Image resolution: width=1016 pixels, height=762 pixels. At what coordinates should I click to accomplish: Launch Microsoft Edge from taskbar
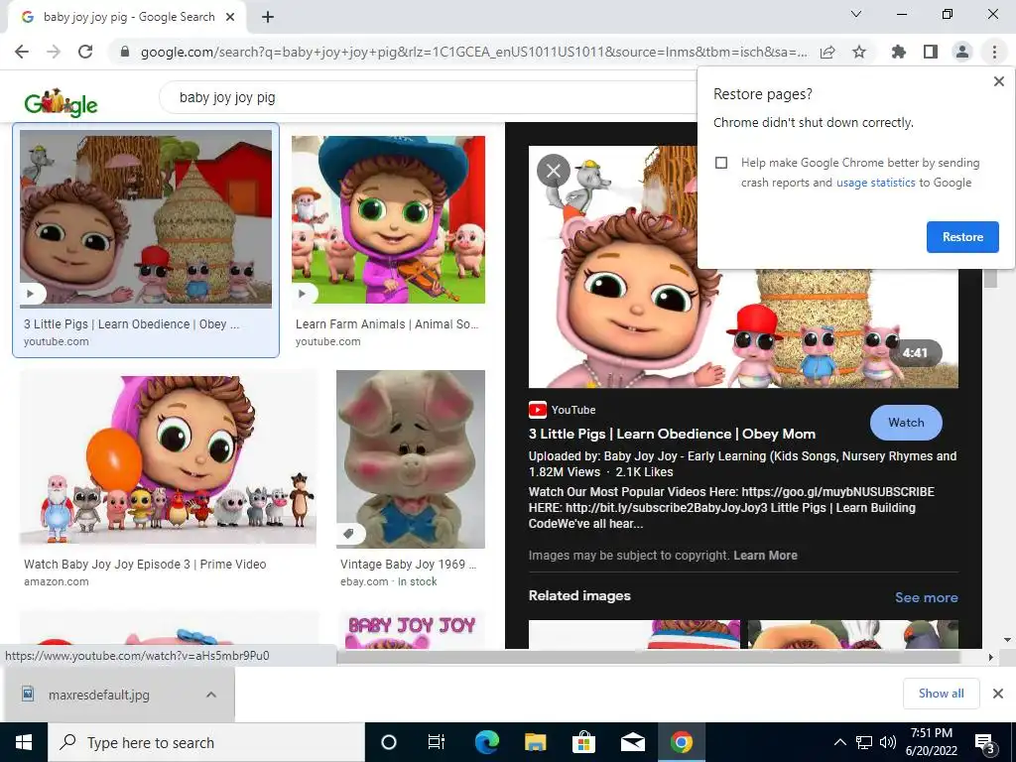pyautogui.click(x=486, y=742)
